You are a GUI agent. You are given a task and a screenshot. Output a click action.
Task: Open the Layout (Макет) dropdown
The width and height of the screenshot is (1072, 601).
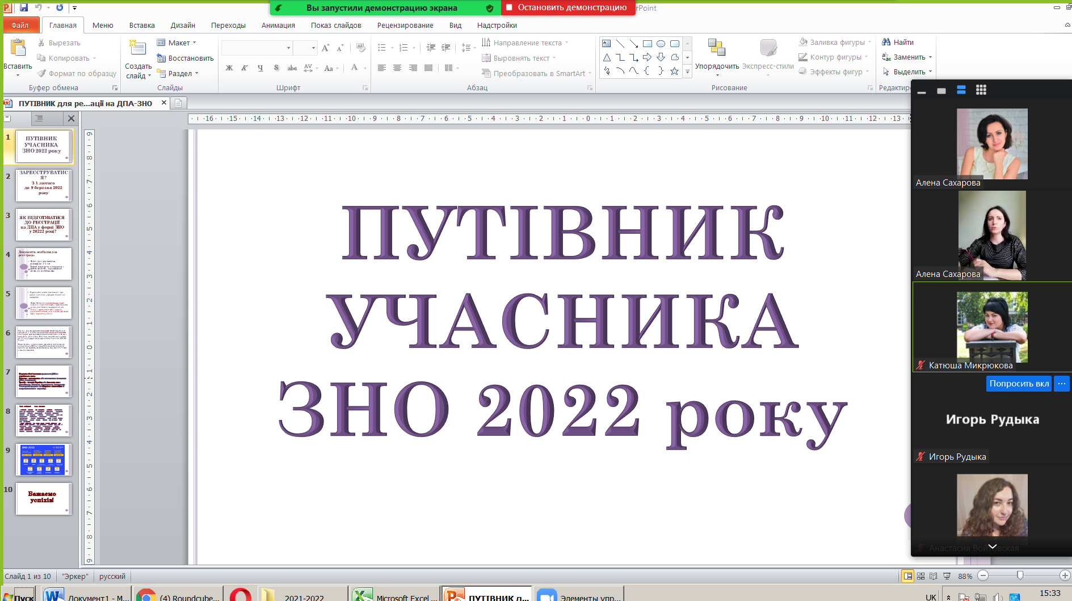click(177, 43)
